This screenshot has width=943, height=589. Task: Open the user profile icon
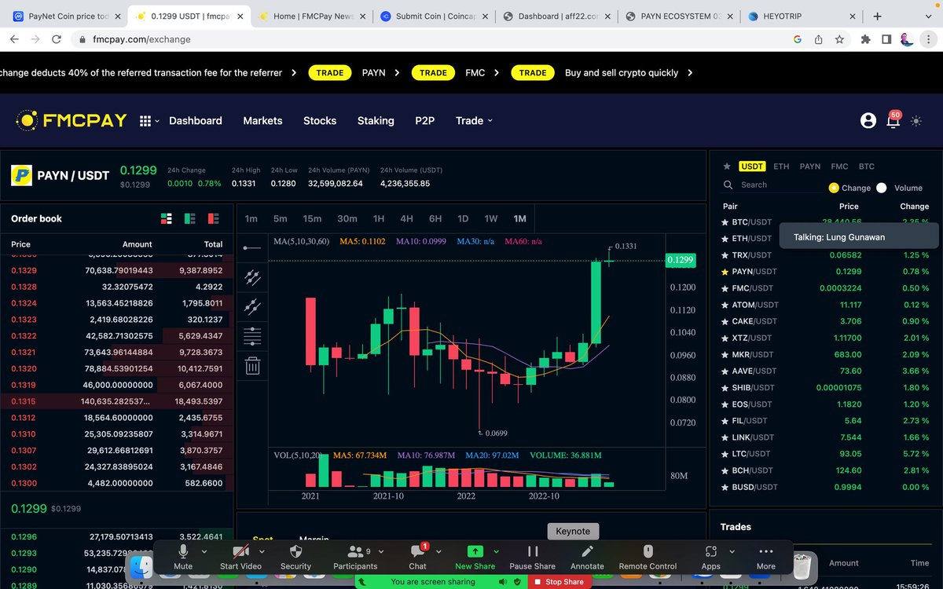click(x=868, y=121)
